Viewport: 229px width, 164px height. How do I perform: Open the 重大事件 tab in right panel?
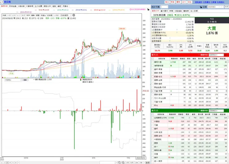click(164, 11)
